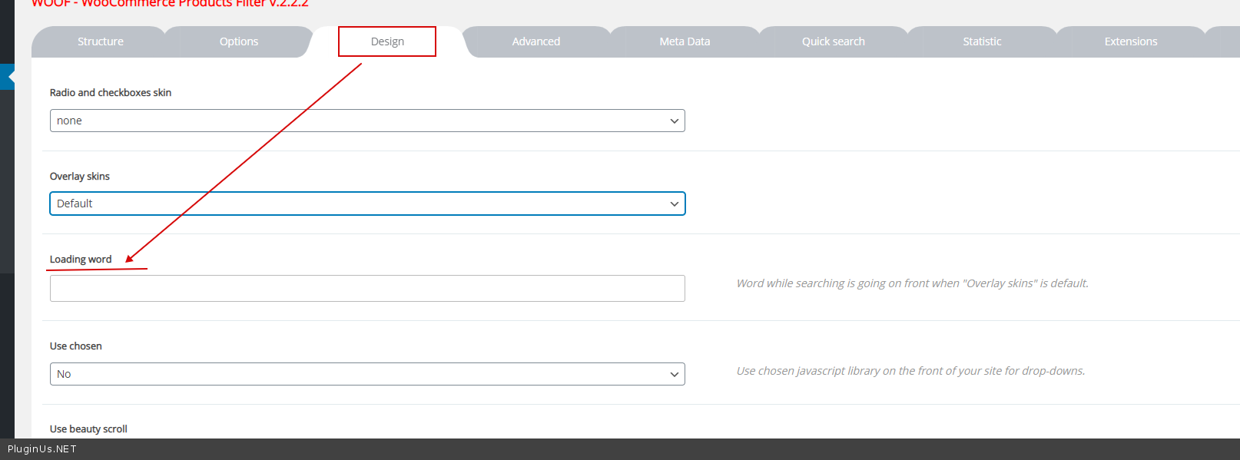The image size is (1240, 460).
Task: Click the Use chosen javascript library help text
Action: pos(910,371)
